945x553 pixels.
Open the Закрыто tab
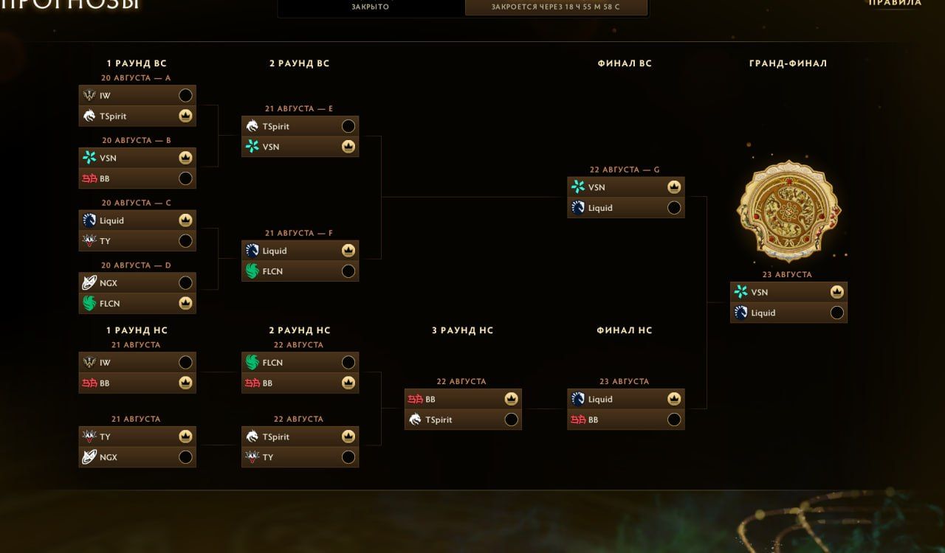tap(371, 7)
